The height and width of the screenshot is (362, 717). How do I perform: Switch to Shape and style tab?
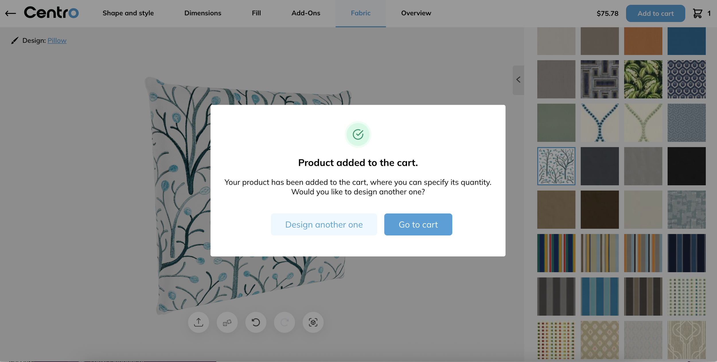coord(128,13)
